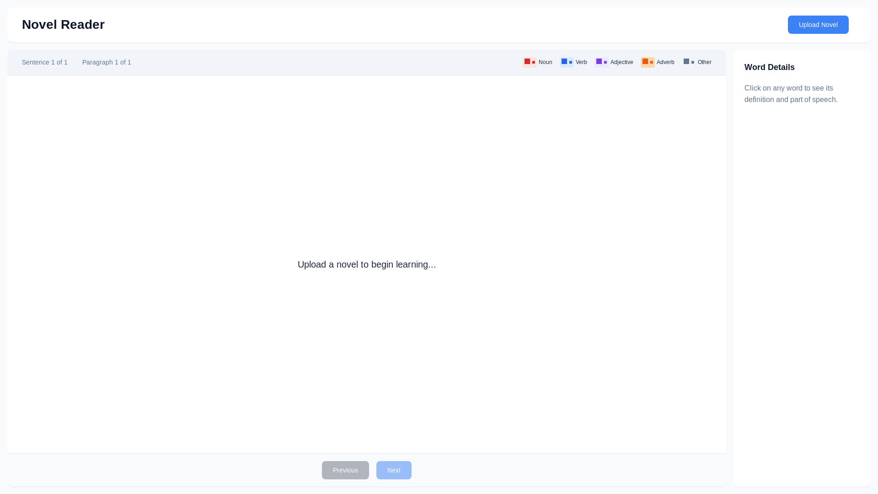Click the Word Details heading
Viewport: 878px width, 494px height.
click(770, 67)
